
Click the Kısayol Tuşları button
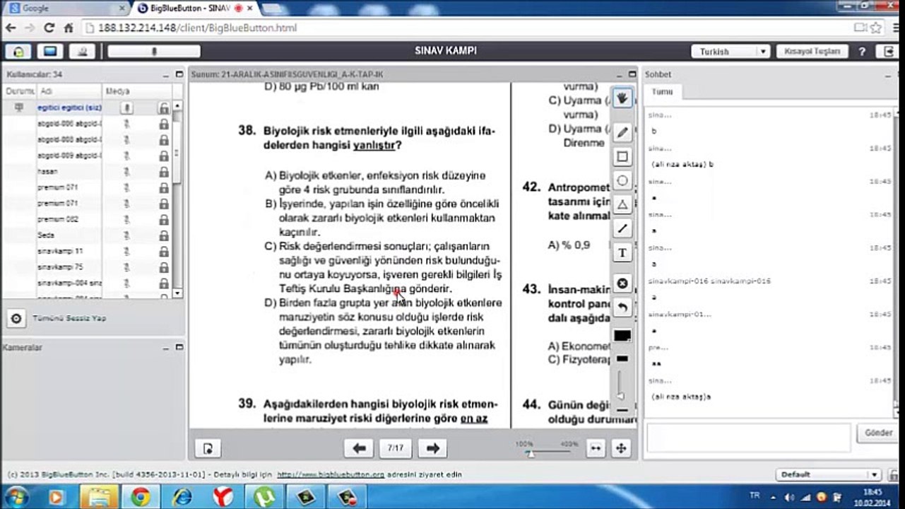click(x=812, y=52)
